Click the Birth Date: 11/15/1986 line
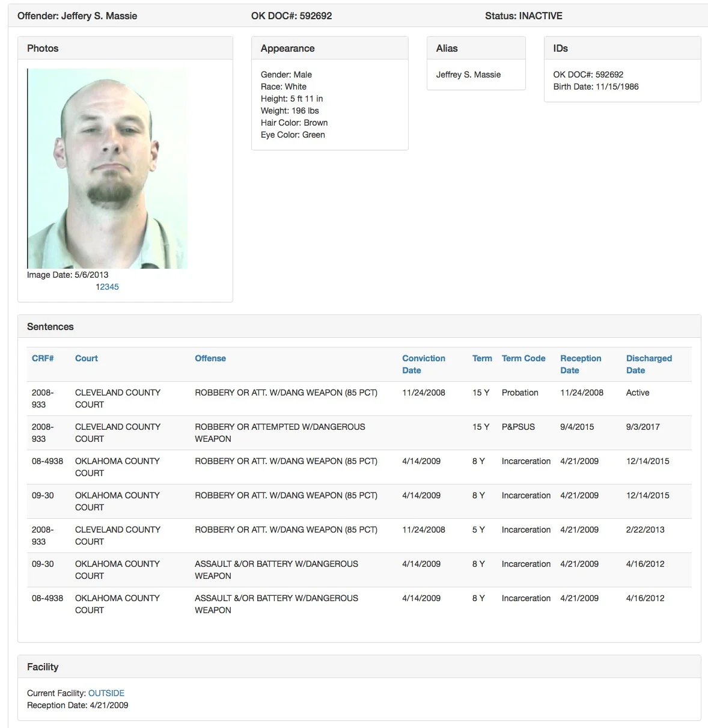This screenshot has height=728, width=708. [596, 87]
